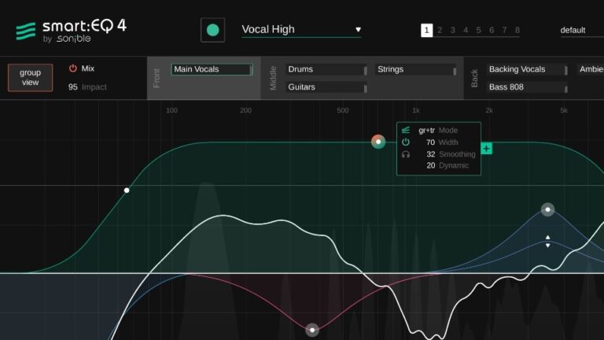Toggle the smart filter power icon

pyautogui.click(x=406, y=142)
